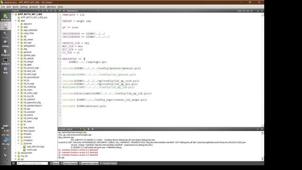The width and height of the screenshot is (302, 170).
Task: Close the Projects side panel
Action: coord(55,11)
